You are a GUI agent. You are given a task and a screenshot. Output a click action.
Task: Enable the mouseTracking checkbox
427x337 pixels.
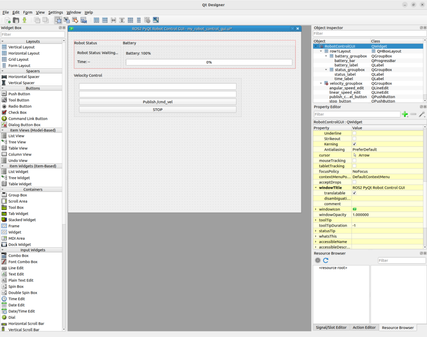click(354, 161)
